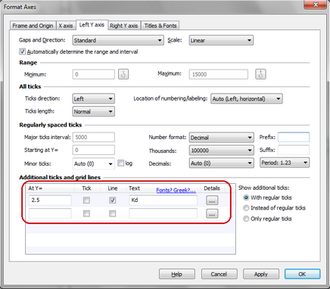Select With regular ticks option
Viewport: 330px width, 289px height.
click(246, 197)
